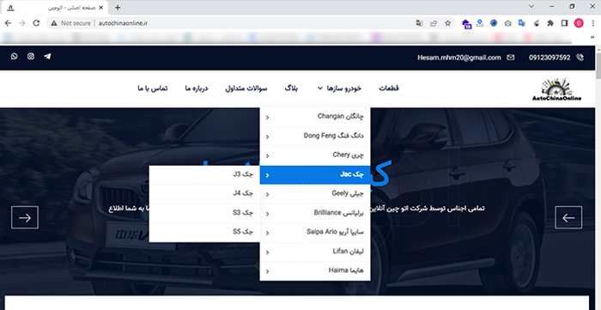Expand the Chery submenu arrow
Screen dimensions: 601x310
click(268, 156)
